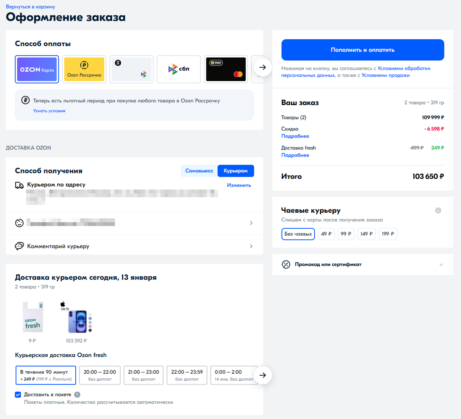Click info icon beside Доставить в пакете
Screen dimensions: 461x419
coord(77,394)
